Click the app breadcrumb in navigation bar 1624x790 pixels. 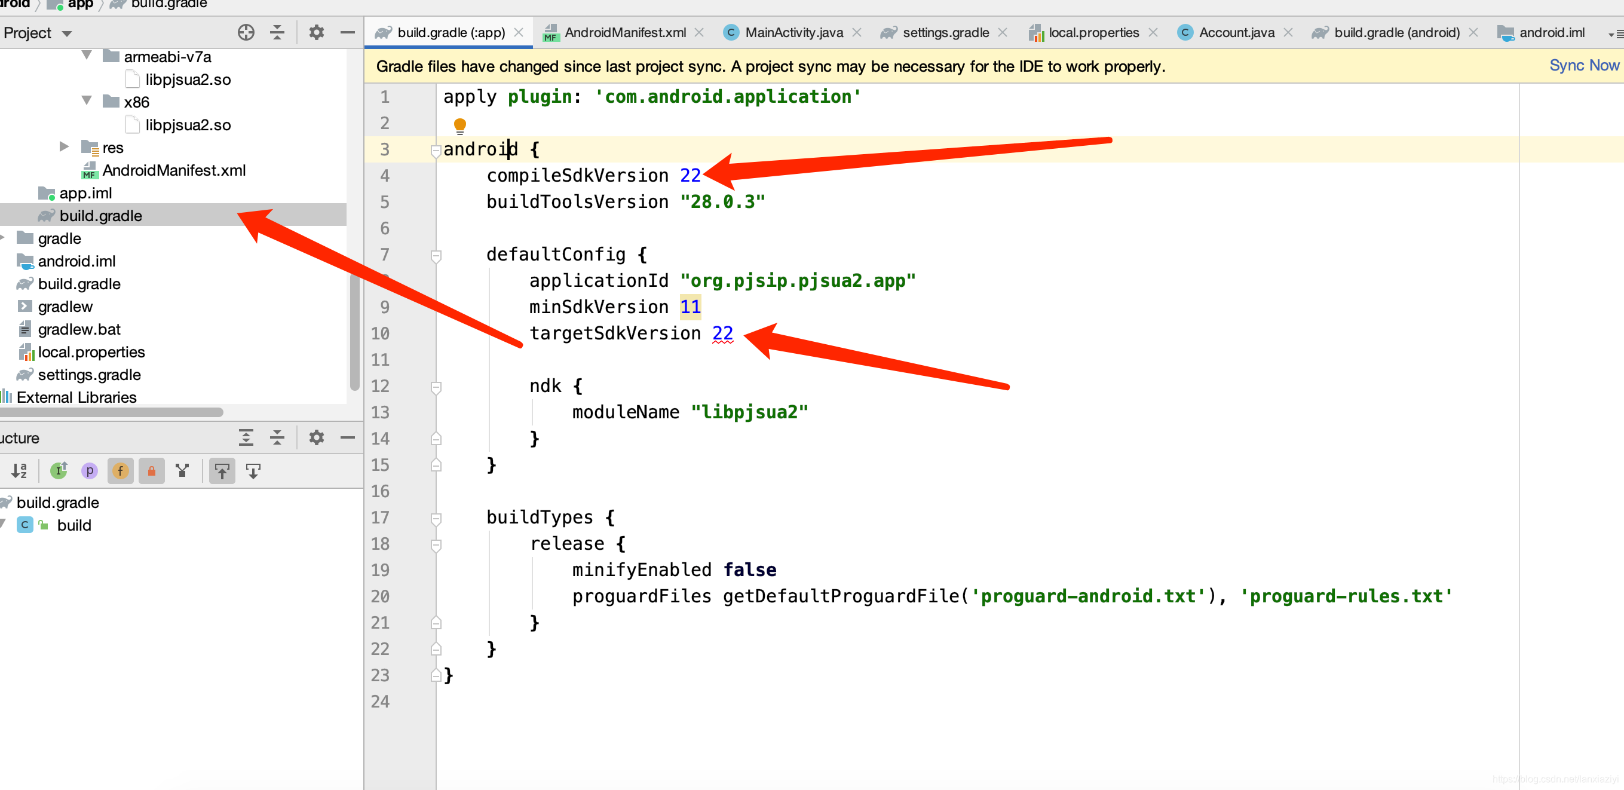coord(71,5)
